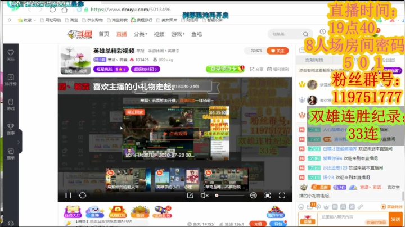The height and width of the screenshot is (227, 405).
Task: Click the headset support icon in sidebar
Action: coord(11,224)
